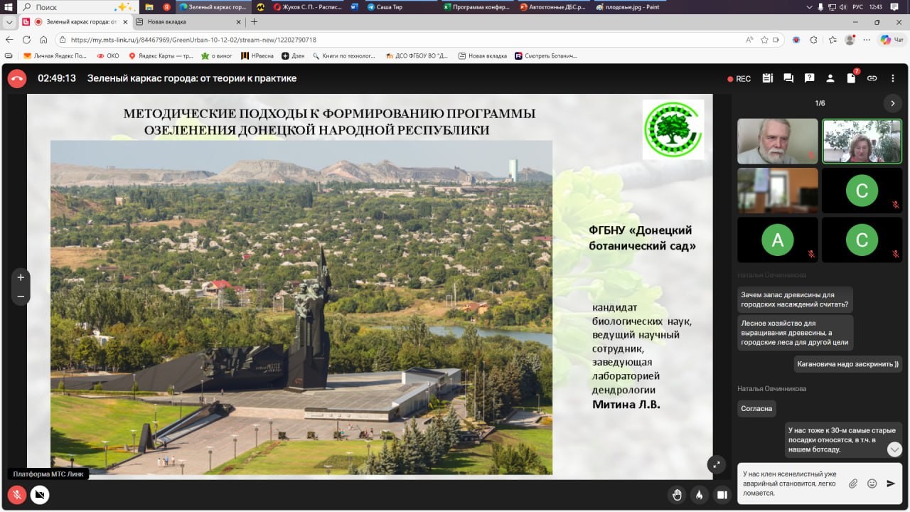This screenshot has height=512, width=910.
Task: Expand the presentation to fullscreen
Action: click(x=717, y=464)
